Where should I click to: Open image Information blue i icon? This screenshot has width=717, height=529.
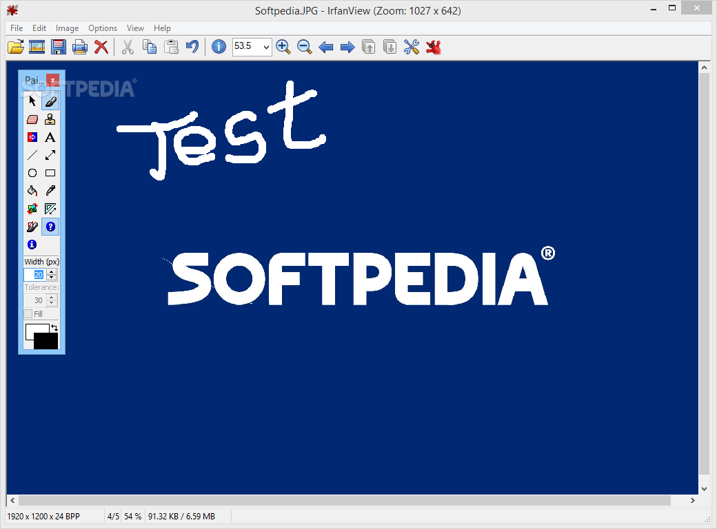219,47
